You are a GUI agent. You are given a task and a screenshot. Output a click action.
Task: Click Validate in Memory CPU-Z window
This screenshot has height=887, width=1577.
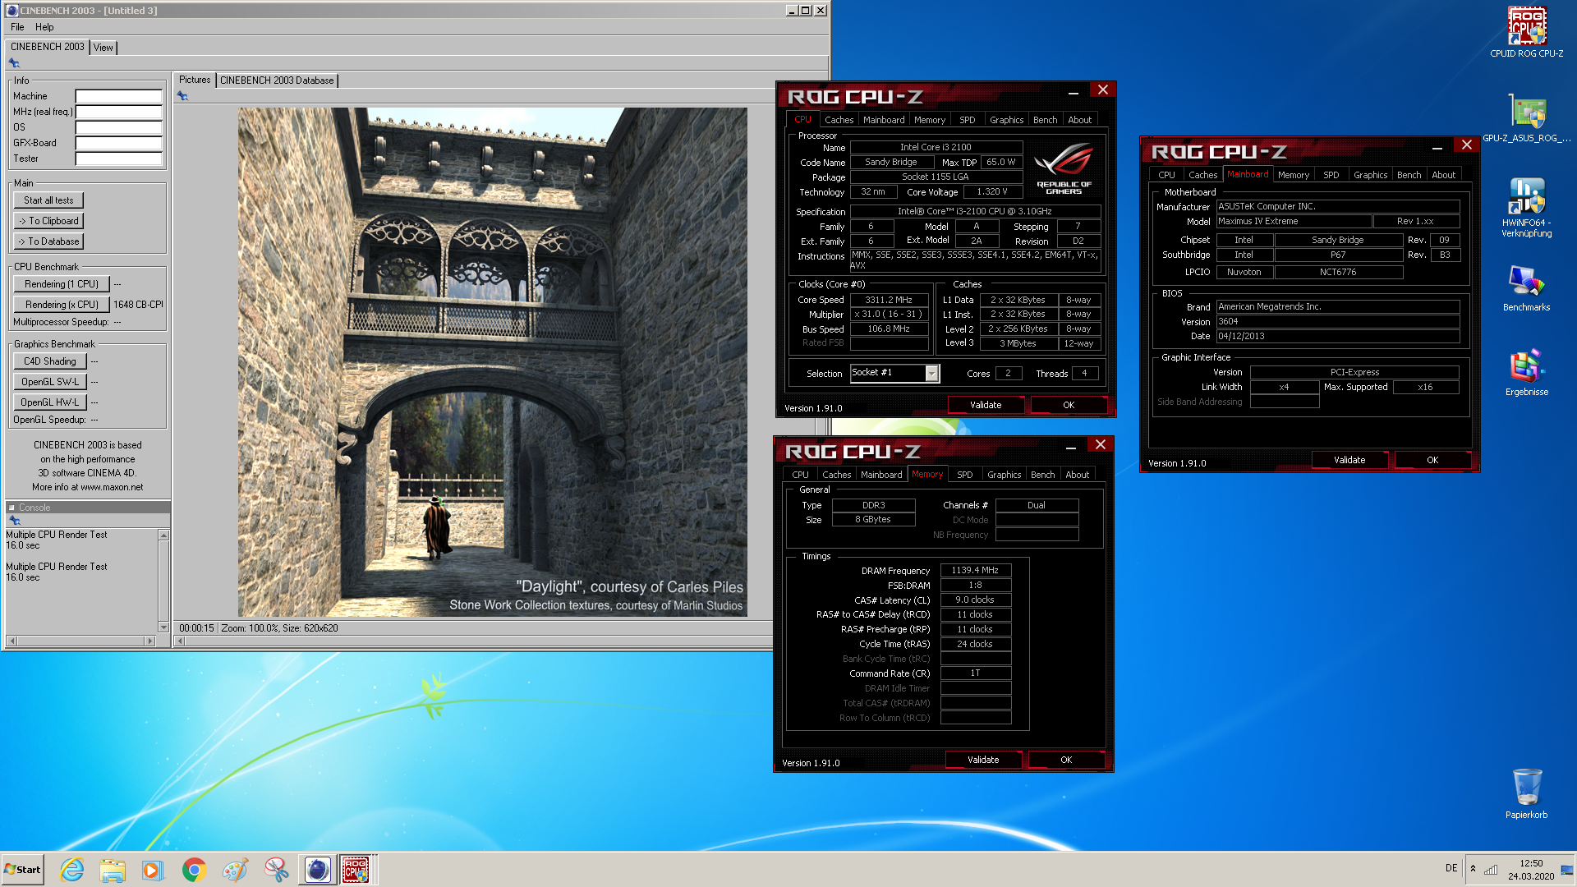(983, 760)
